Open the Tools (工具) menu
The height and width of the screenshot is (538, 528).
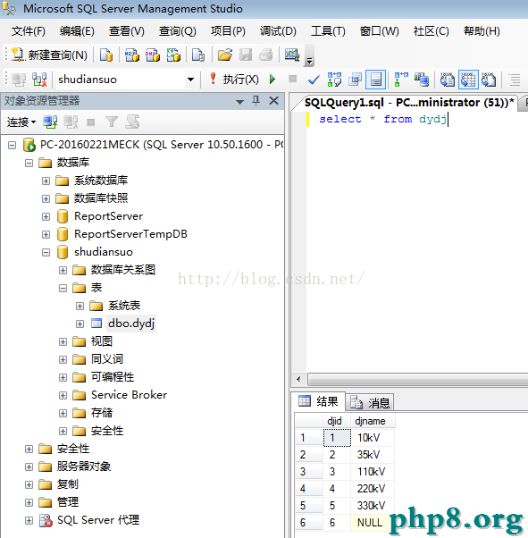coord(328,31)
